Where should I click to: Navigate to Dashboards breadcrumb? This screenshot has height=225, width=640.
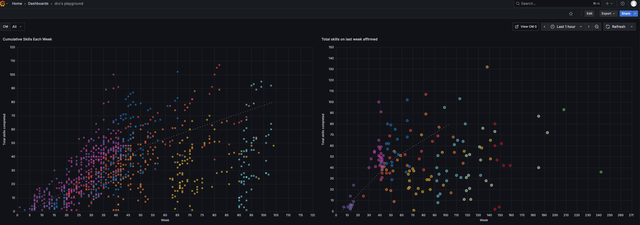pos(38,4)
